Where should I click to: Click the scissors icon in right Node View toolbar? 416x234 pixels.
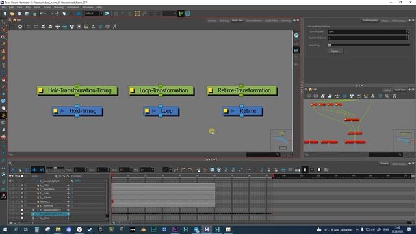pos(395,96)
